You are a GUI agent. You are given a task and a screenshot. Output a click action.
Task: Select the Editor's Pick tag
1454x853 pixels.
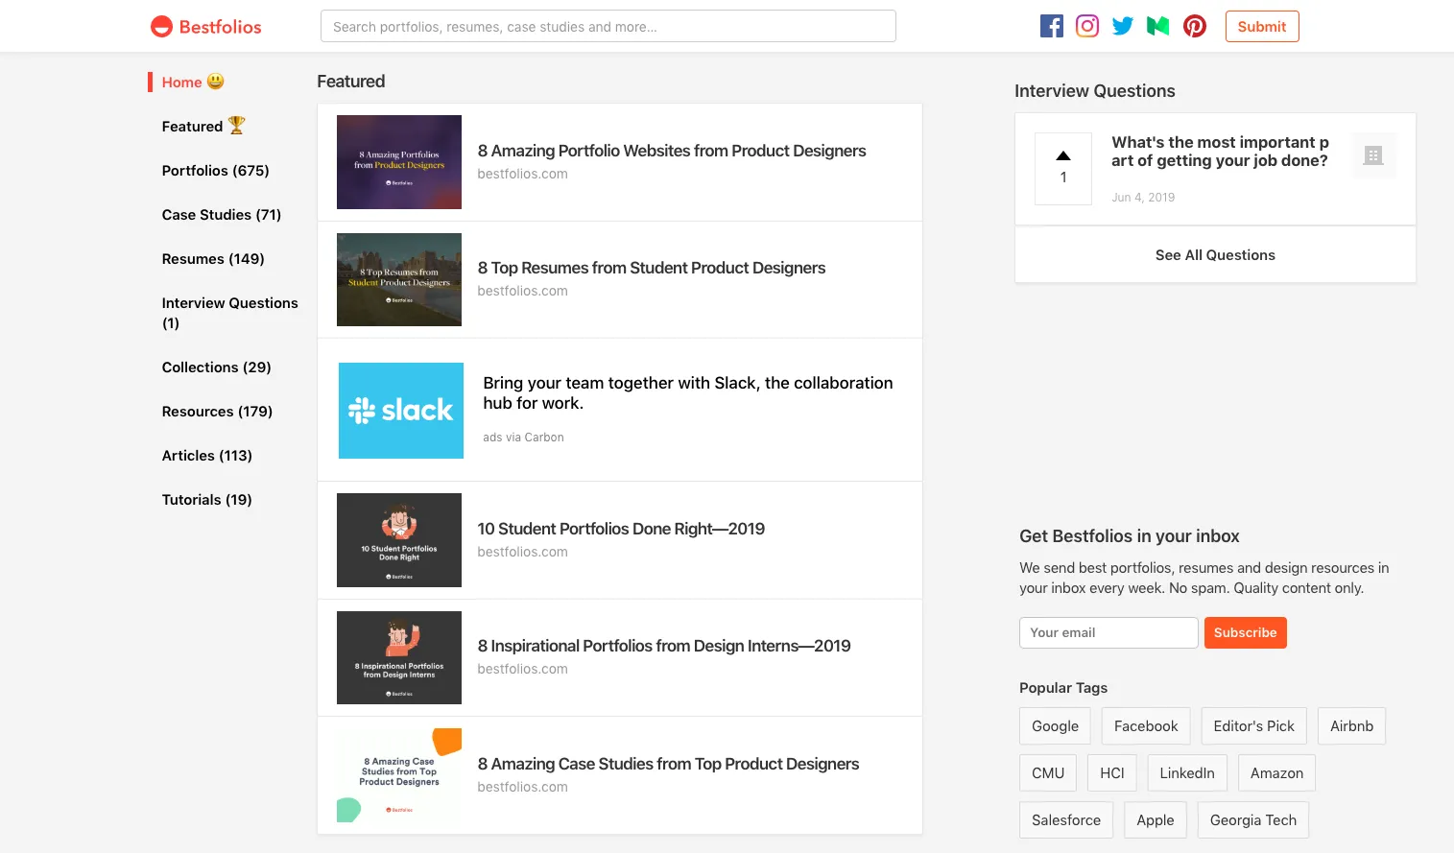[x=1253, y=726]
